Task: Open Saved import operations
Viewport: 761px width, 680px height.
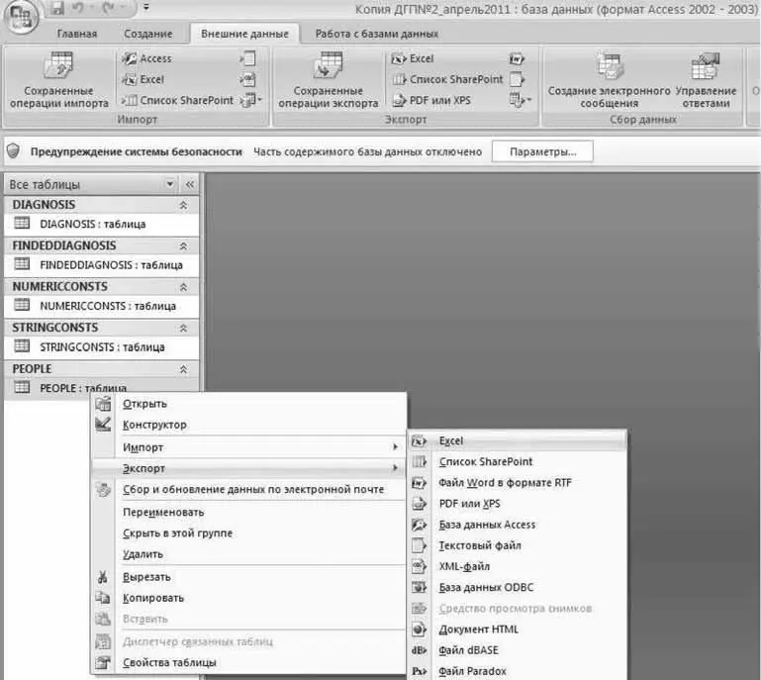Action: point(58,80)
